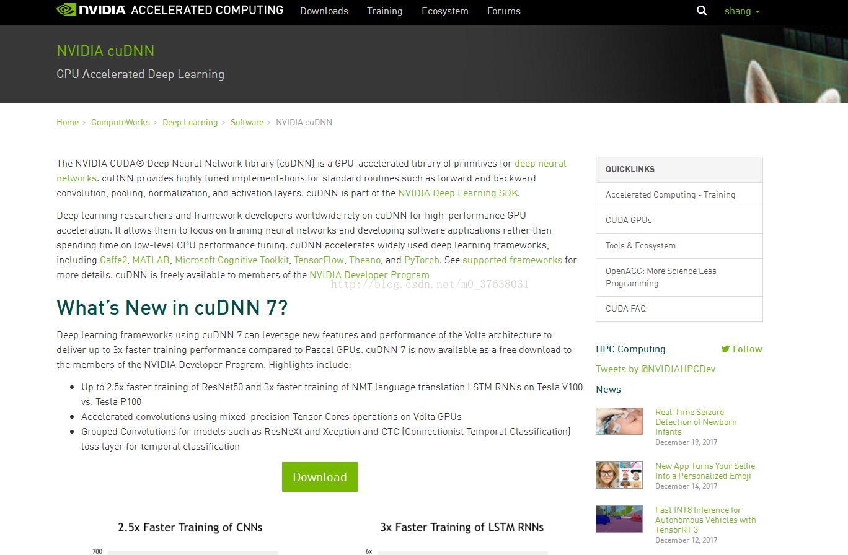The width and height of the screenshot is (848, 555).
Task: Click the green Download button
Action: point(320,477)
